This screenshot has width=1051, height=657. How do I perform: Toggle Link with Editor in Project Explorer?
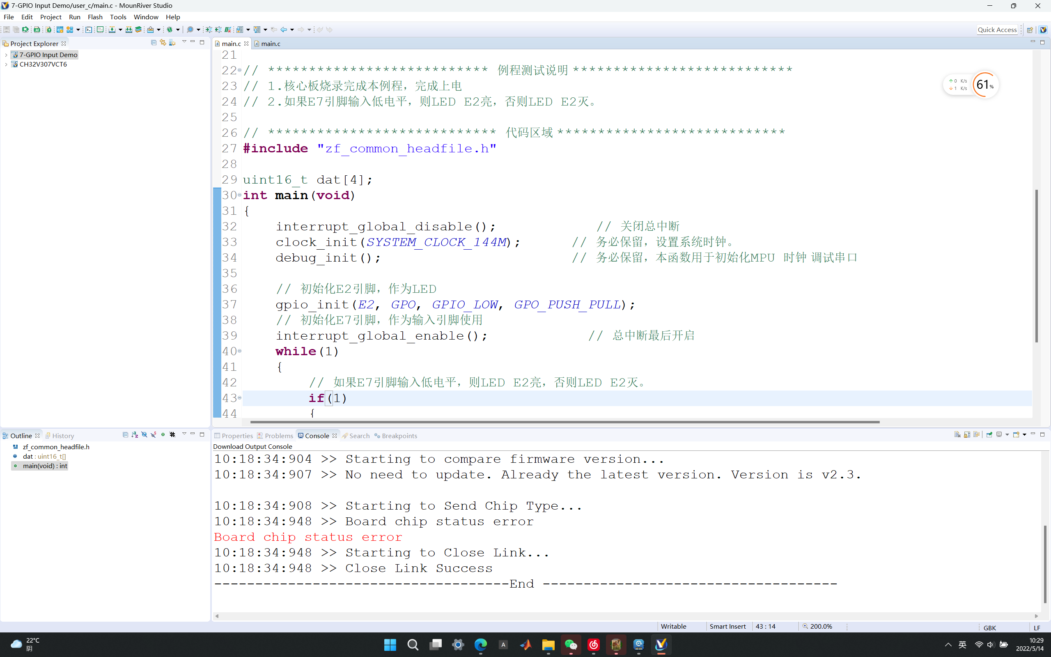163,43
